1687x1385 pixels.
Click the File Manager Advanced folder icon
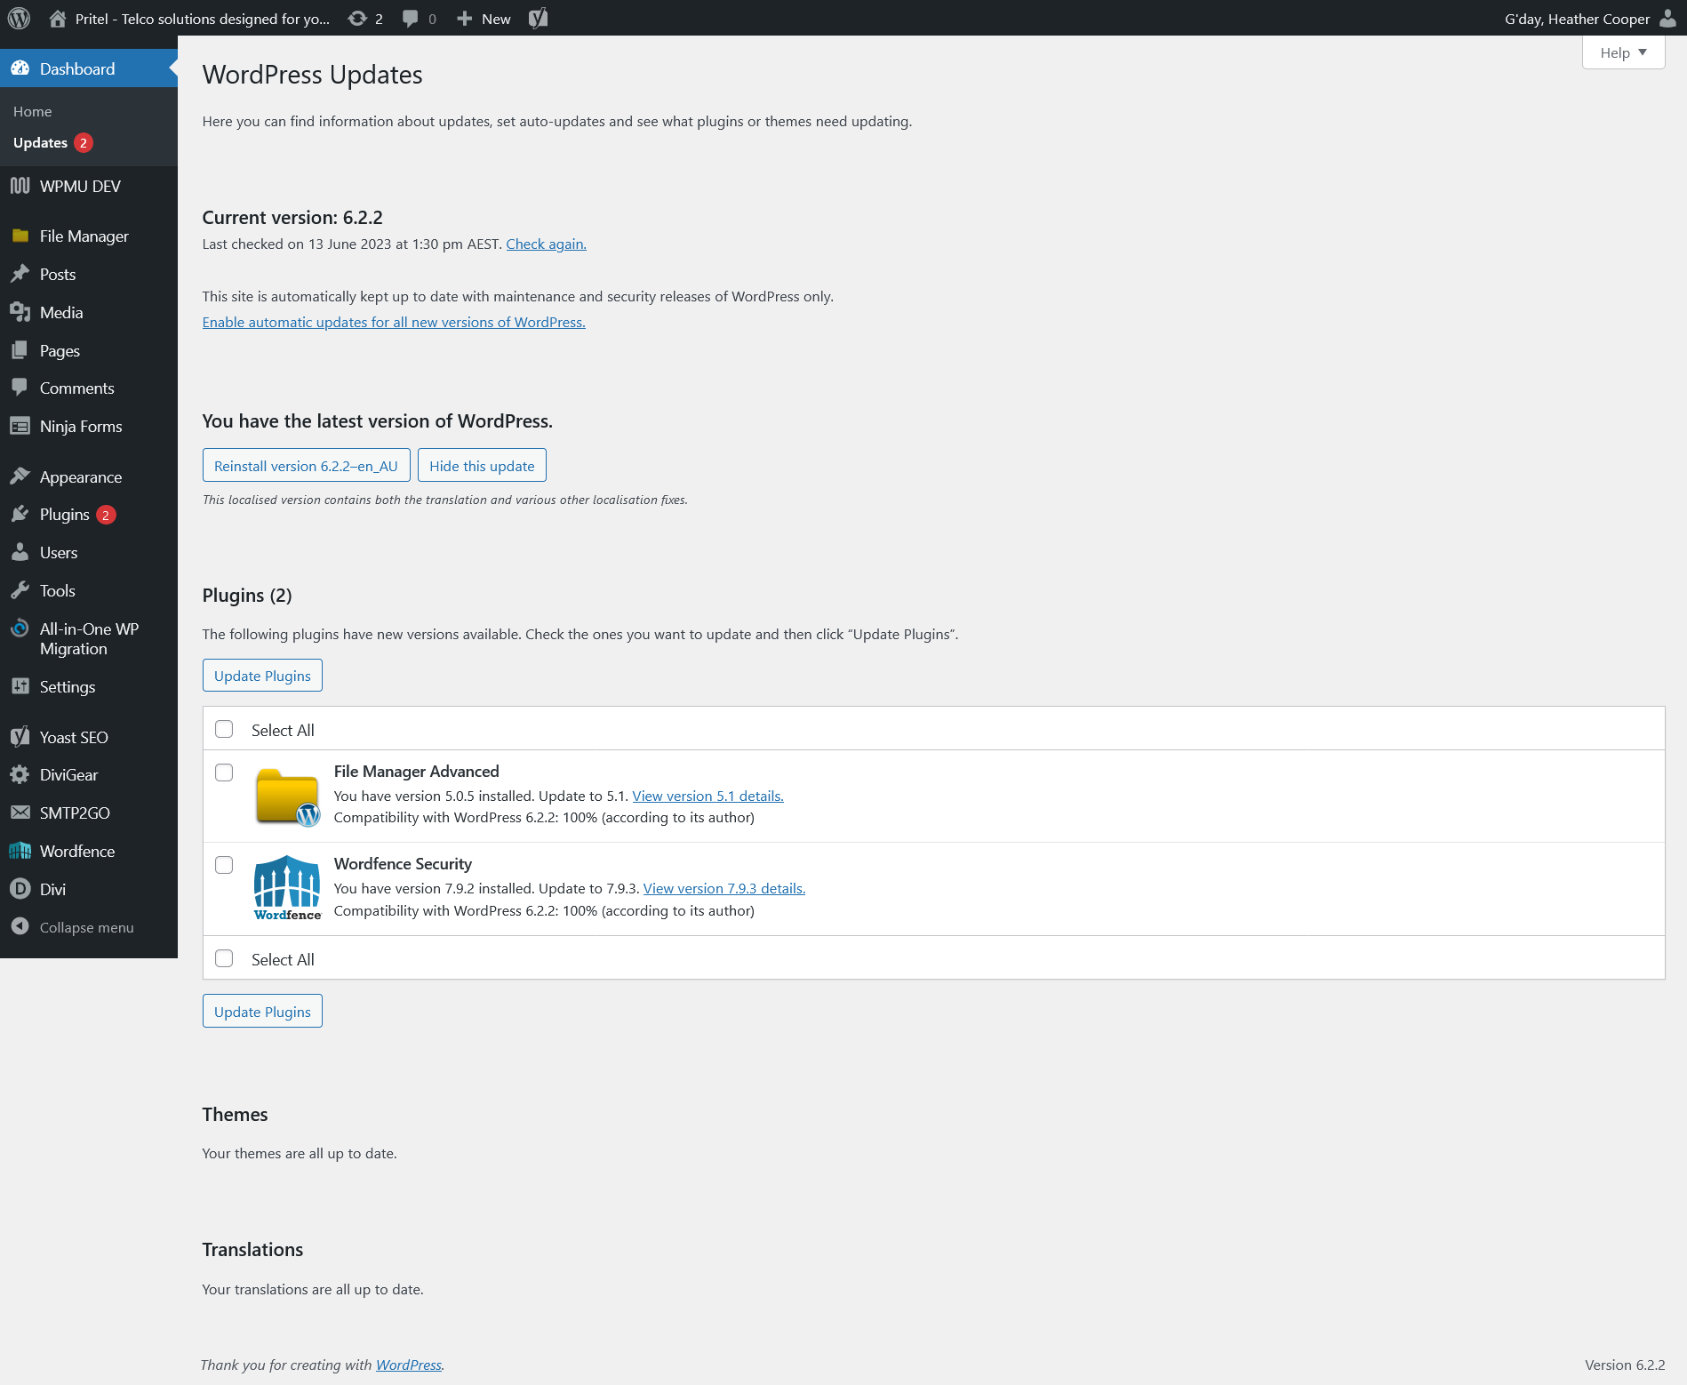[x=287, y=797]
